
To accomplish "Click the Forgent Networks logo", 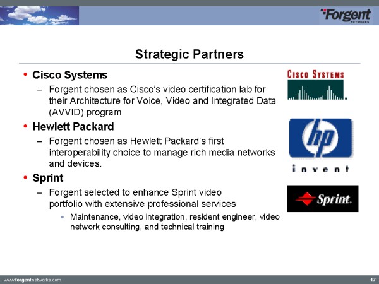I will click(344, 15).
